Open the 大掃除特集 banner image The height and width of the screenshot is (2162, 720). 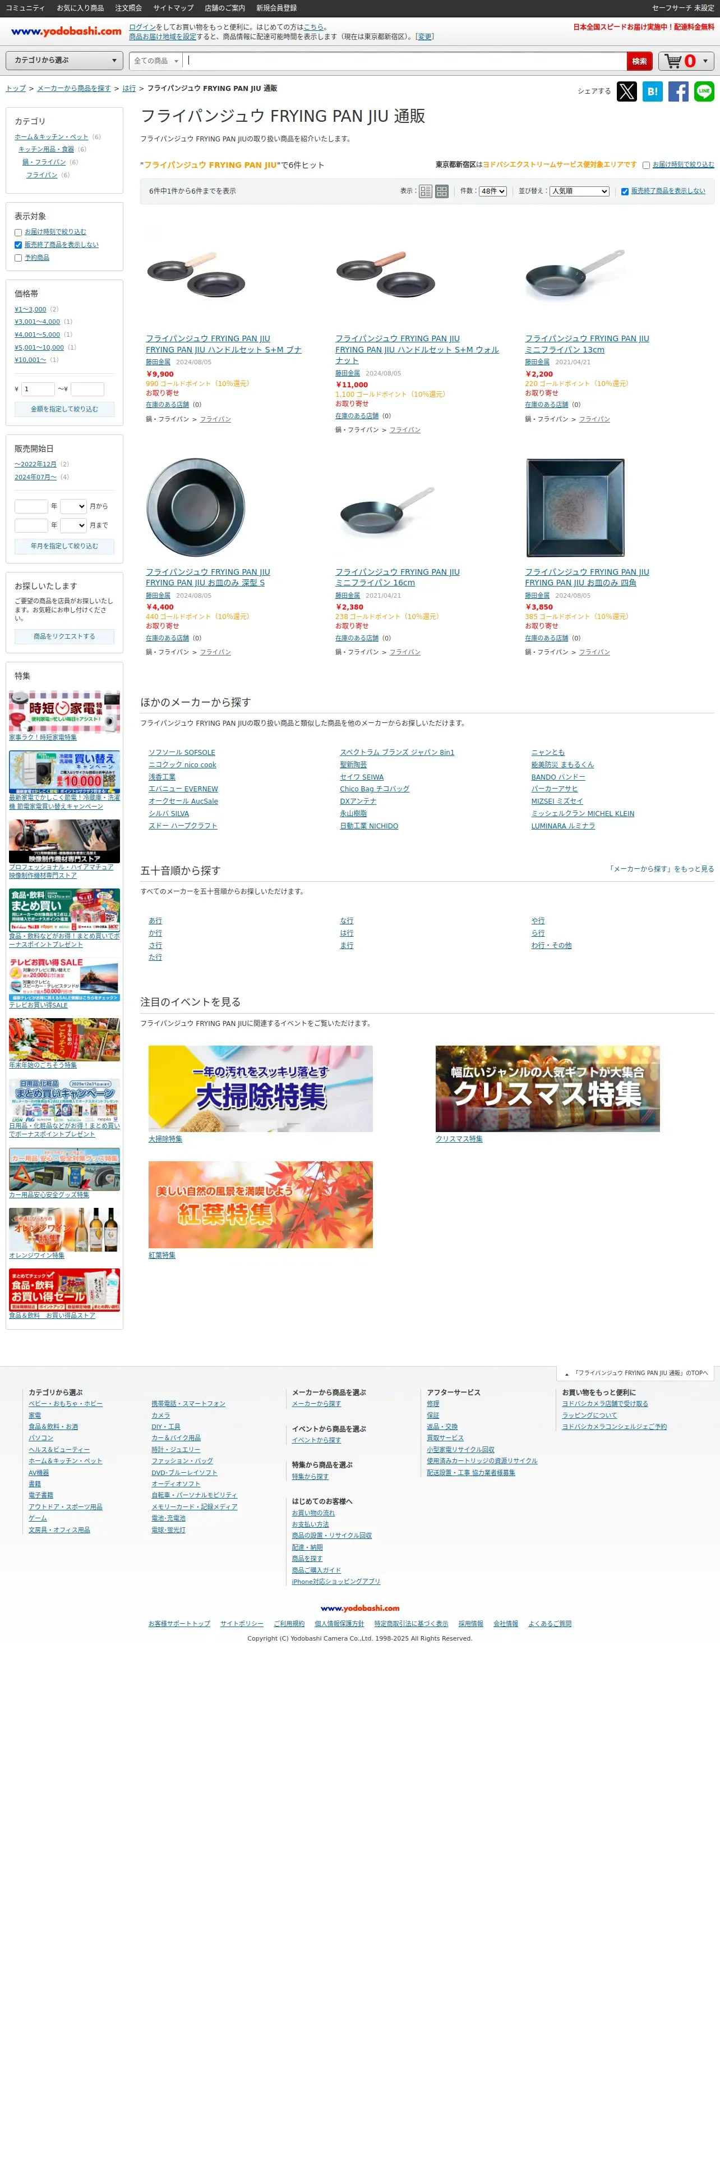pos(261,1088)
